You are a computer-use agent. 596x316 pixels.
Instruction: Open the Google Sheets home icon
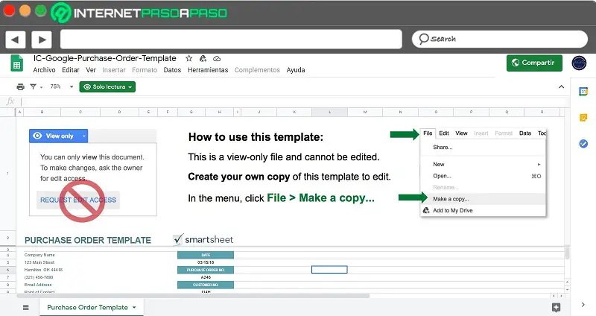click(x=16, y=63)
